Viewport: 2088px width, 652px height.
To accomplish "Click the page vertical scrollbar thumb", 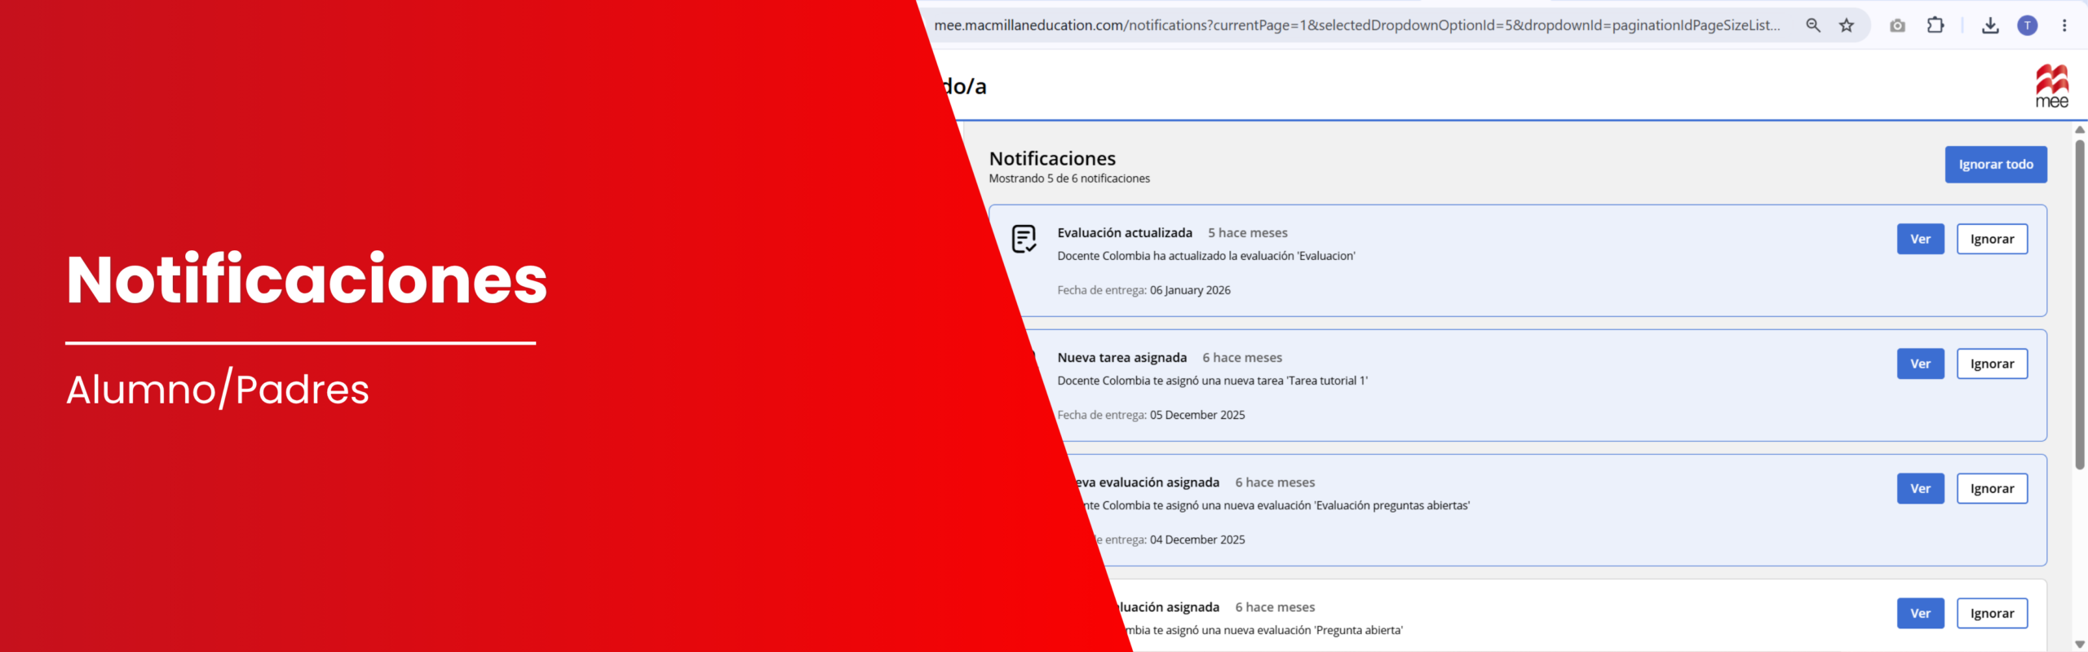I will coord(2080,305).
